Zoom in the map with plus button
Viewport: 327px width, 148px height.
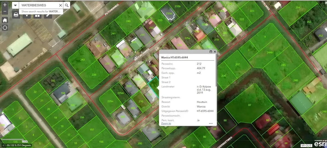coord(5,5)
